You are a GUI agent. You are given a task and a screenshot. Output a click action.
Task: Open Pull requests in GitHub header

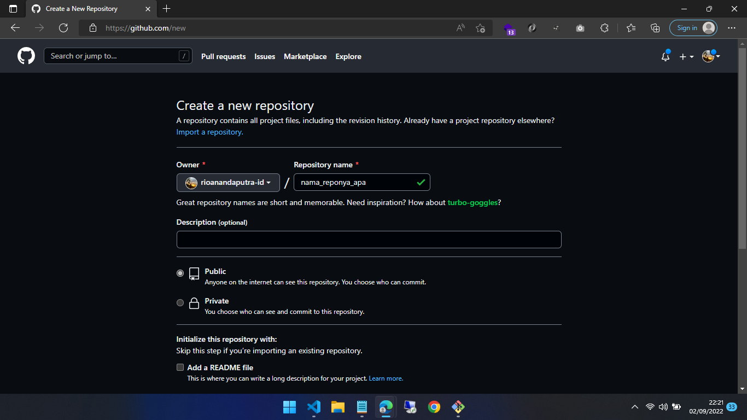(223, 56)
